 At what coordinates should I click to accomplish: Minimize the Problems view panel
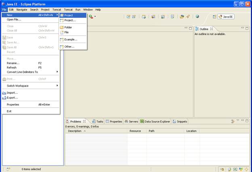[243, 121]
